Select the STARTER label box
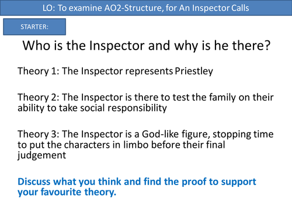292x219 pixels. (x=34, y=27)
